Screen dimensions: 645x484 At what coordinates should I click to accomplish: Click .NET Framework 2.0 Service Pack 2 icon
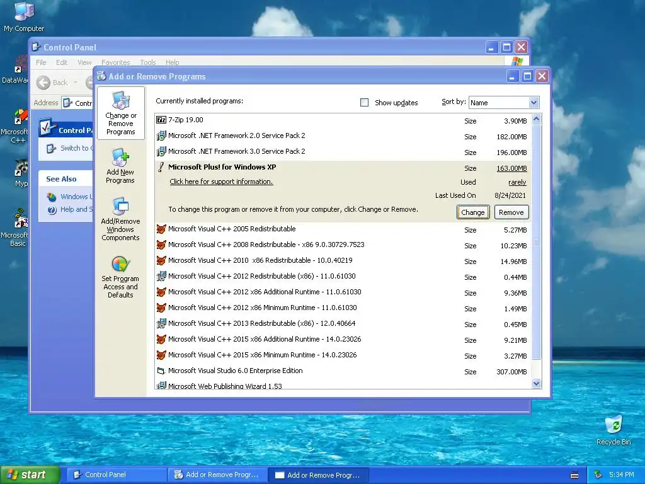161,135
